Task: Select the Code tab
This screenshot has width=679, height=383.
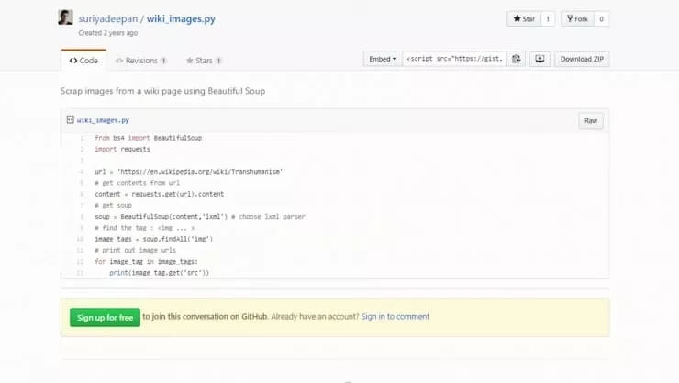Action: tap(83, 61)
